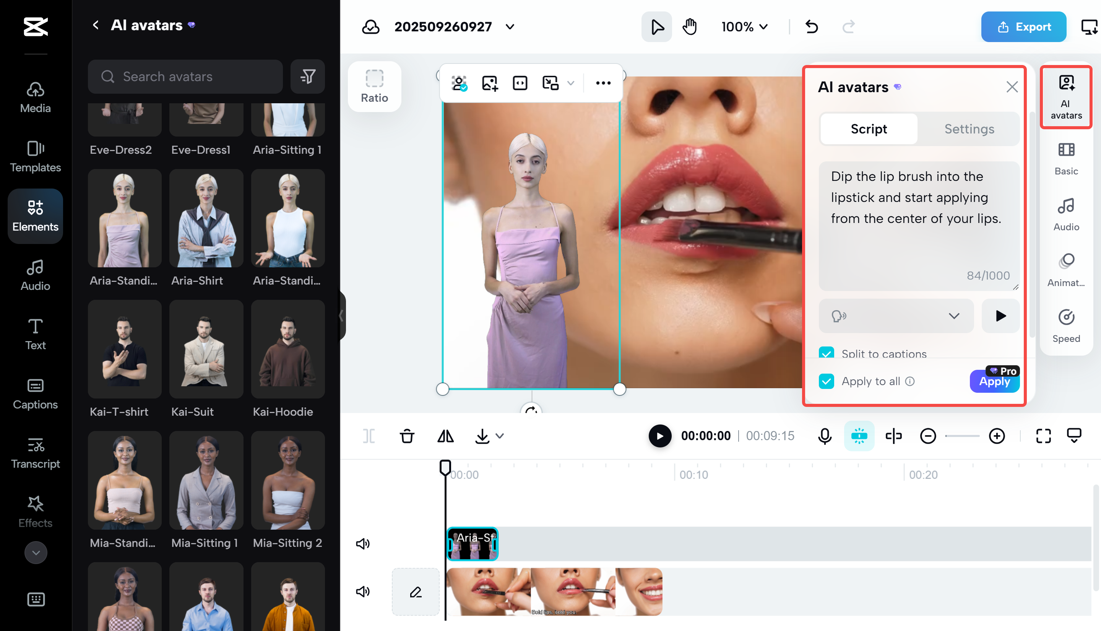Switch to the Script tab
This screenshot has width=1101, height=631.
coord(869,129)
